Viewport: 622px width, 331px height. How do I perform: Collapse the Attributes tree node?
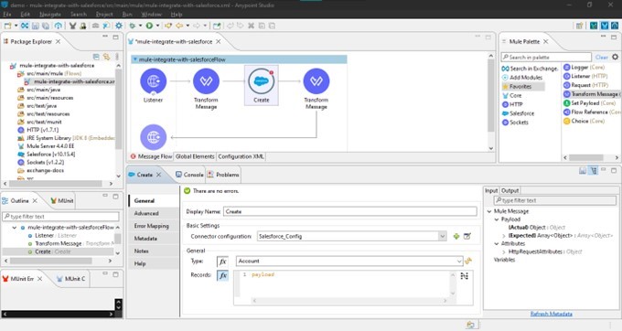(497, 243)
